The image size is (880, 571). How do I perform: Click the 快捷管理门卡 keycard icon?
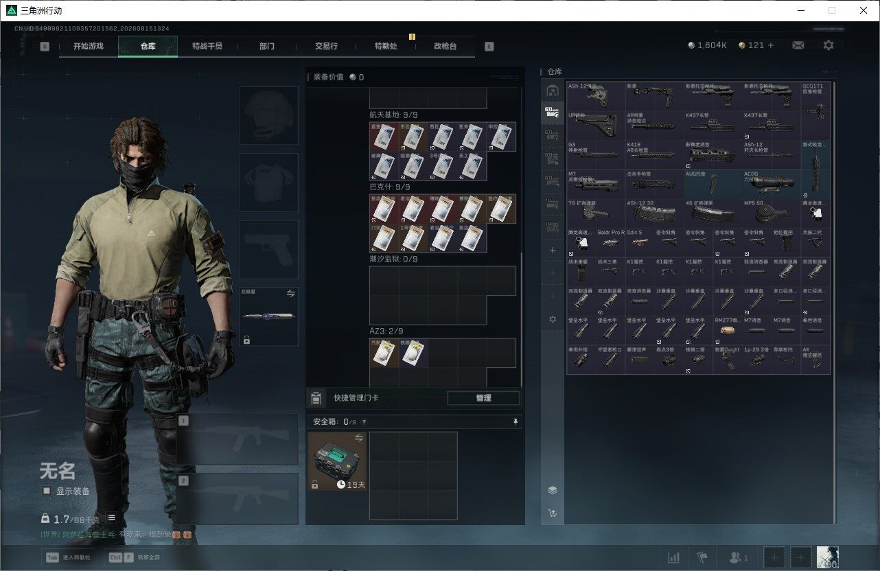[x=316, y=398]
